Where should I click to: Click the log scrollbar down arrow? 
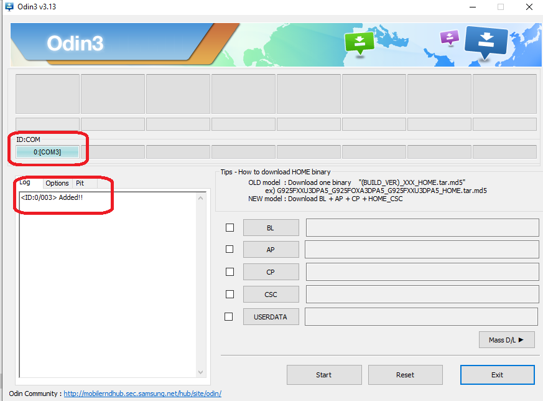pos(200,372)
